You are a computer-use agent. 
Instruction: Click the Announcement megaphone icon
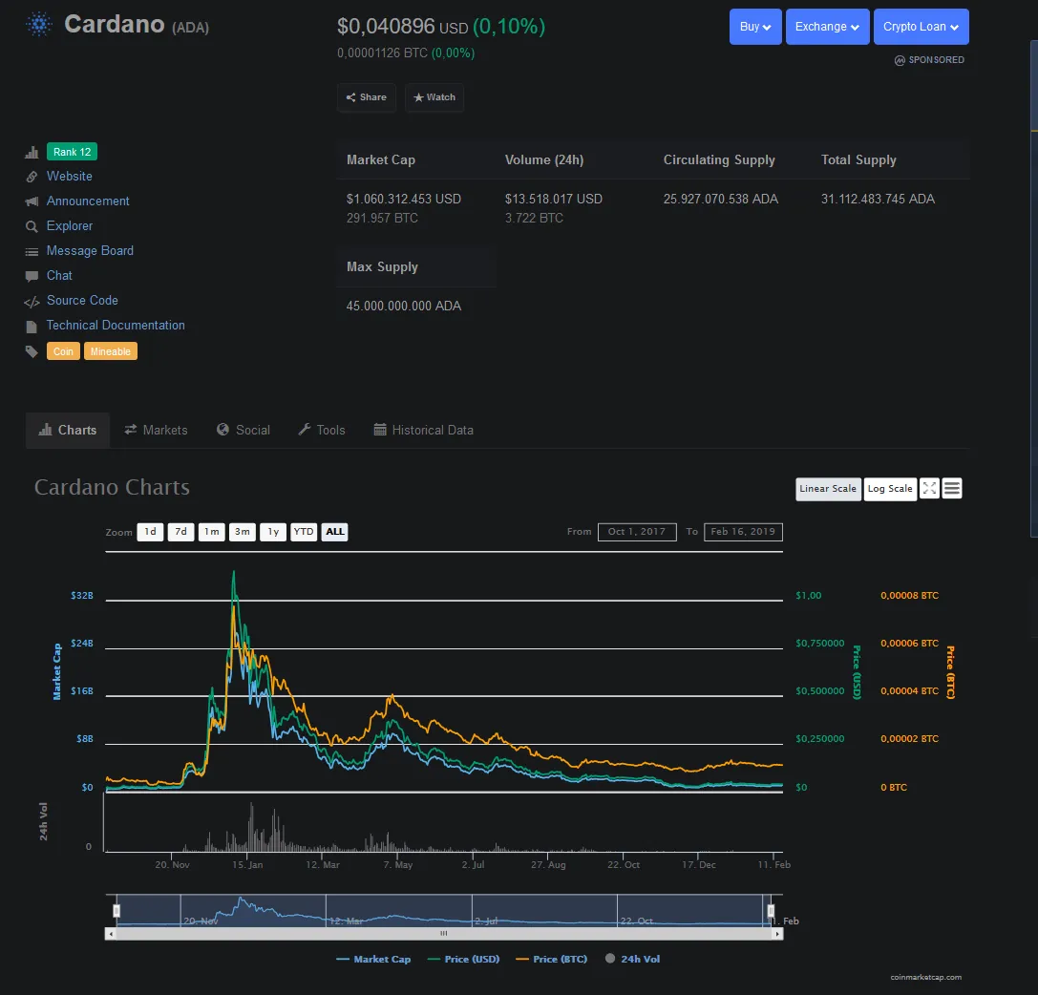tap(32, 201)
